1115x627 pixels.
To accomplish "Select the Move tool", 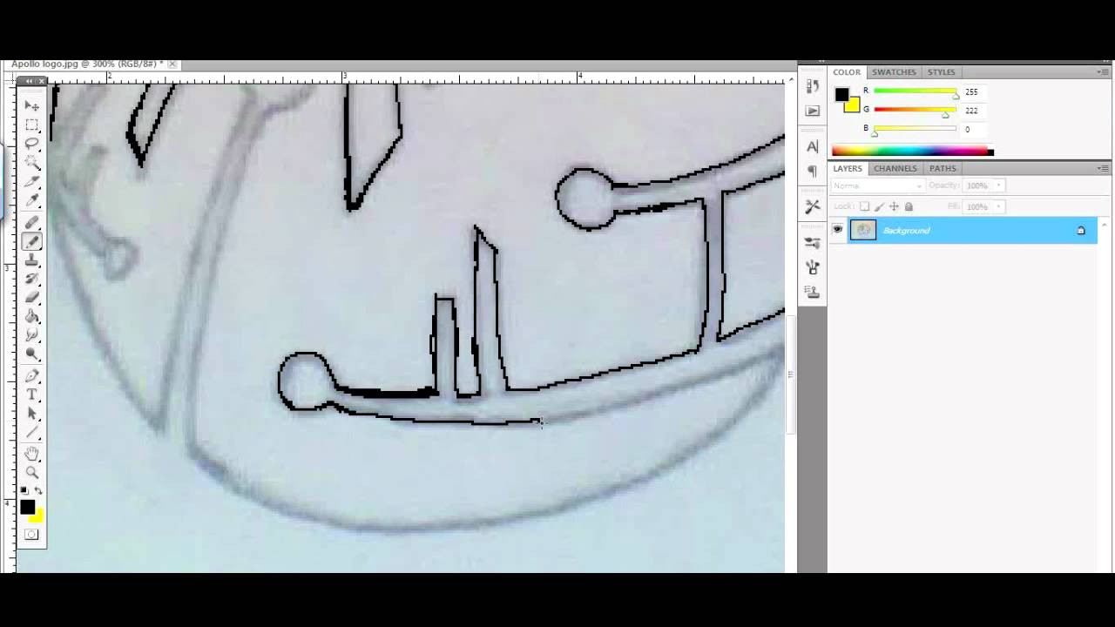I will click(32, 105).
